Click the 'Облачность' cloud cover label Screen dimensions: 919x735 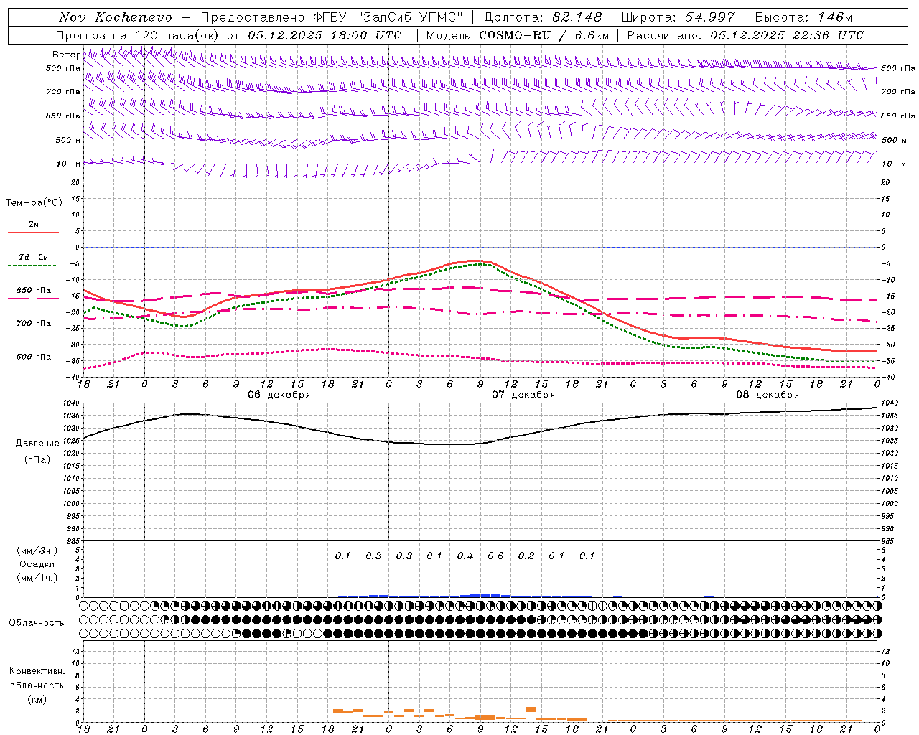[37, 623]
